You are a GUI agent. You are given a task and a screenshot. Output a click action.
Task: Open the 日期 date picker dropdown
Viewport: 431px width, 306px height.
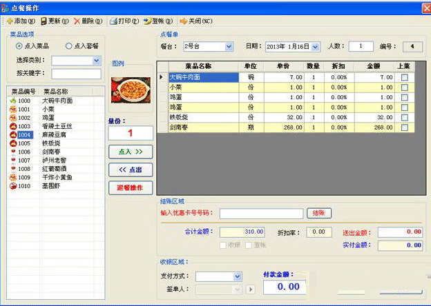point(315,47)
